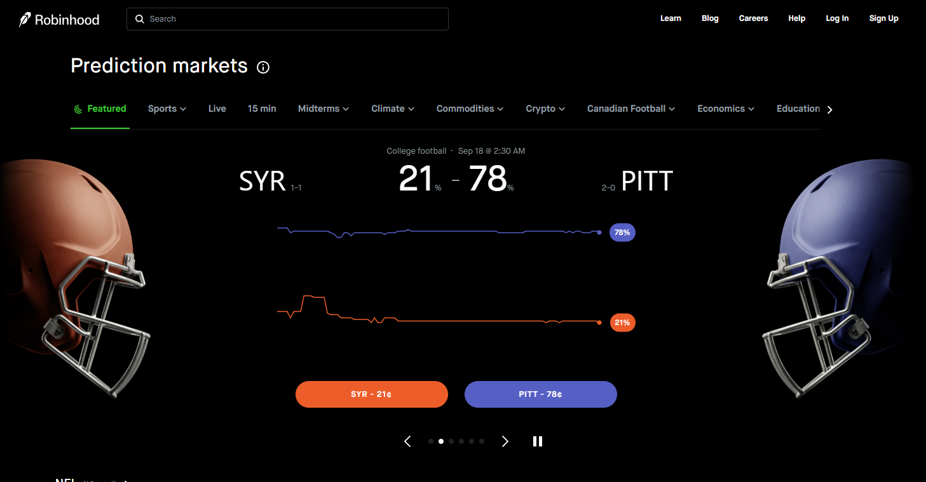Open the Prediction markets info icon
Screen dimensions: 926x482
tap(263, 67)
